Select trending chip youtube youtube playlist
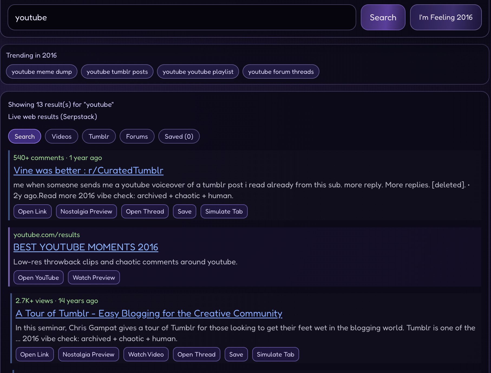This screenshot has height=373, width=491. tap(198, 72)
